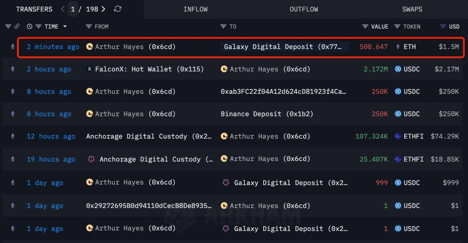Click Ethereum chain icon in 12 hours ago row

click(x=13, y=136)
